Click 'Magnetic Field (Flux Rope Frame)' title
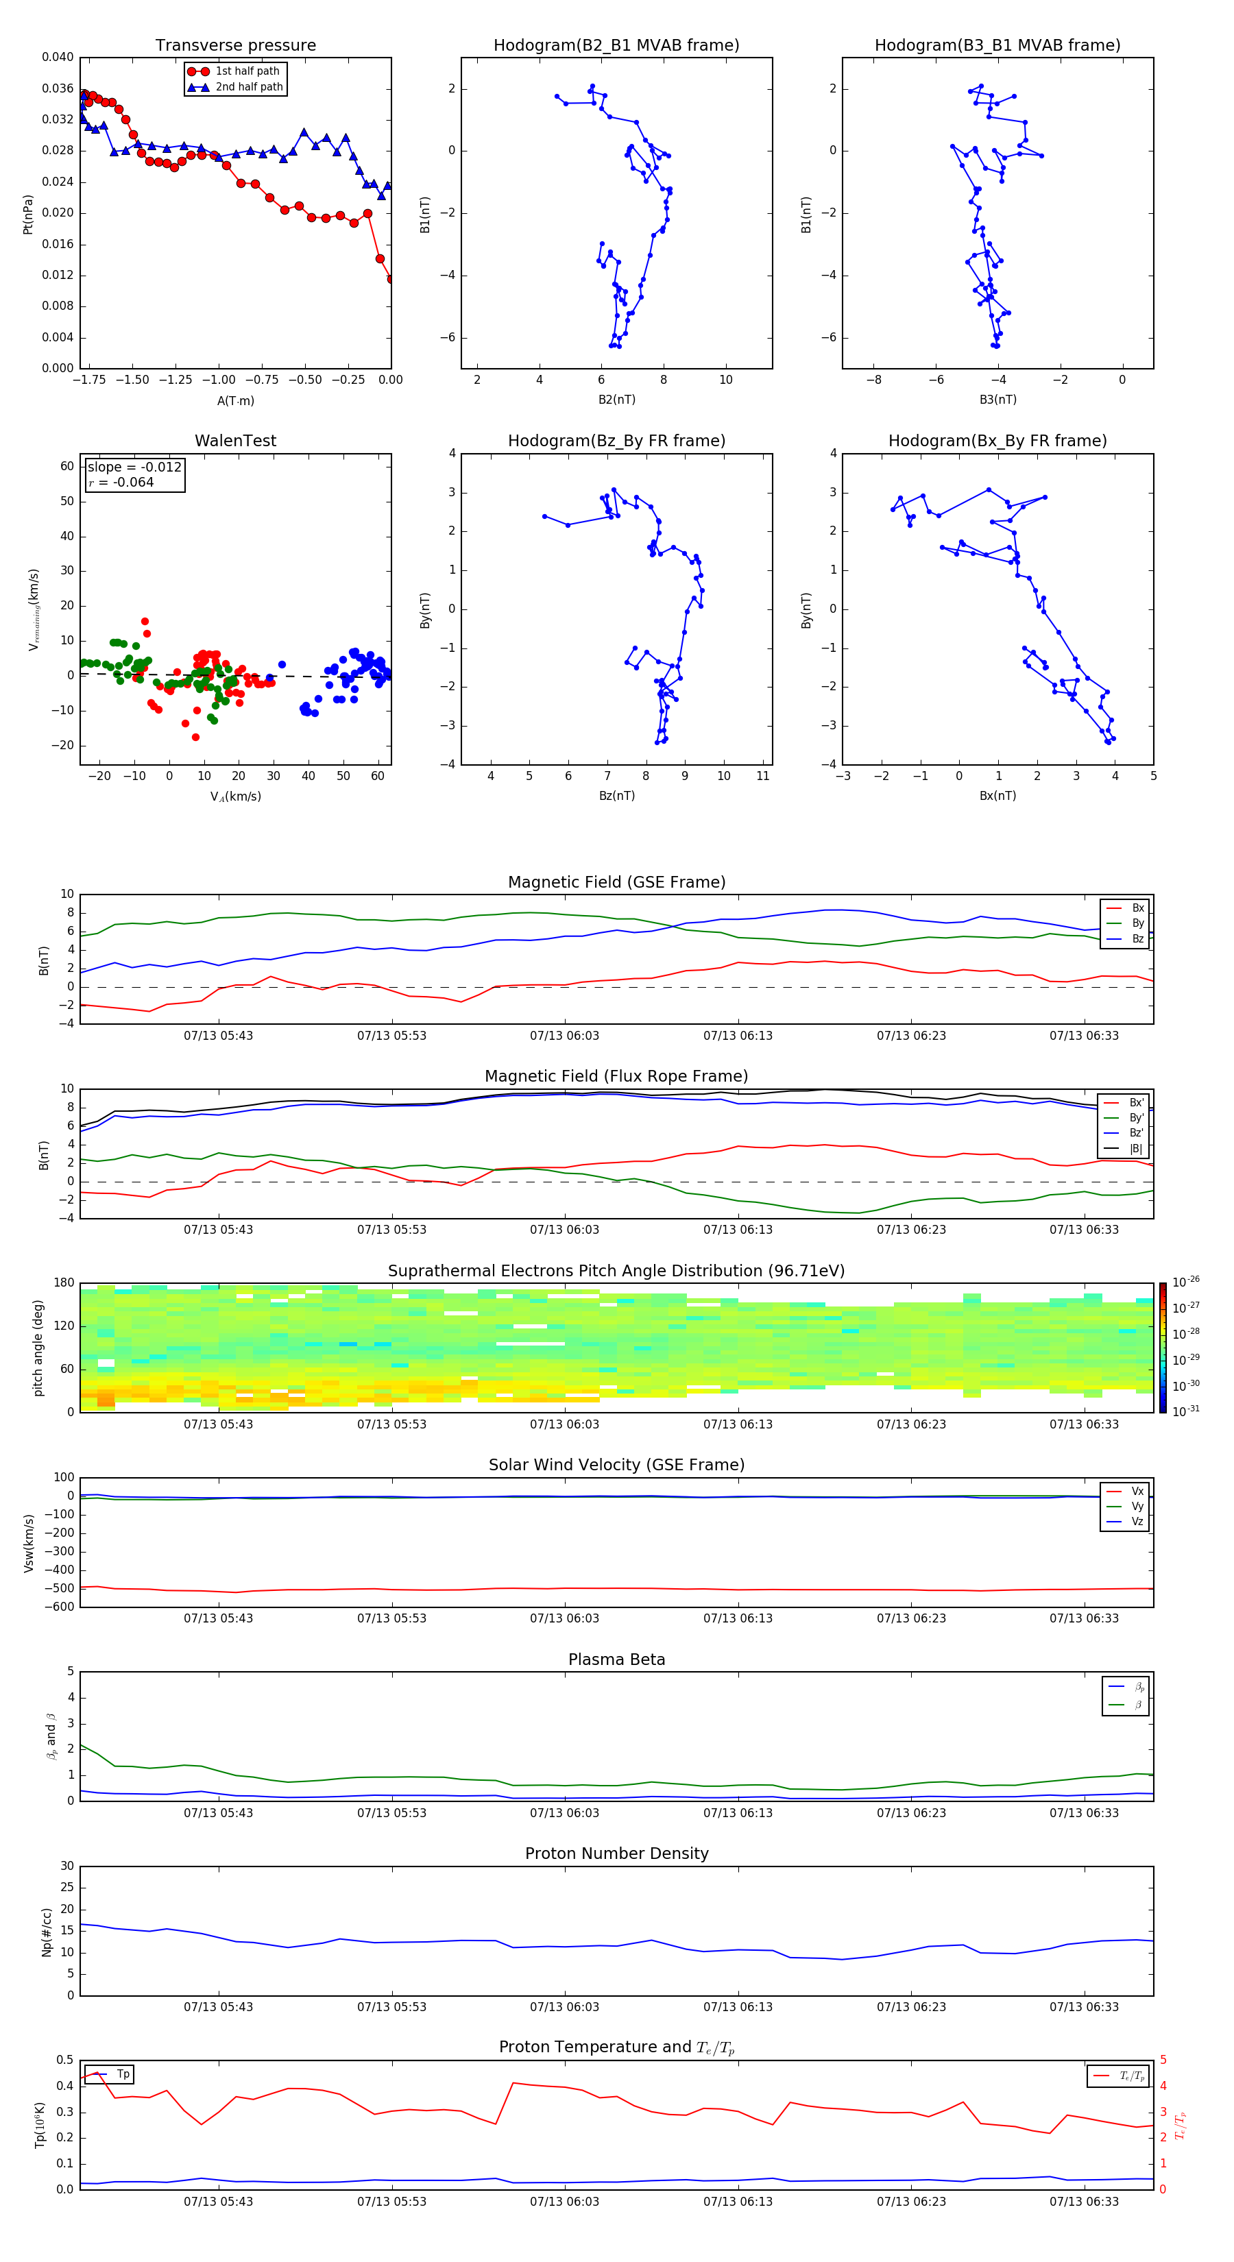1234x2262 pixels. (616, 1077)
